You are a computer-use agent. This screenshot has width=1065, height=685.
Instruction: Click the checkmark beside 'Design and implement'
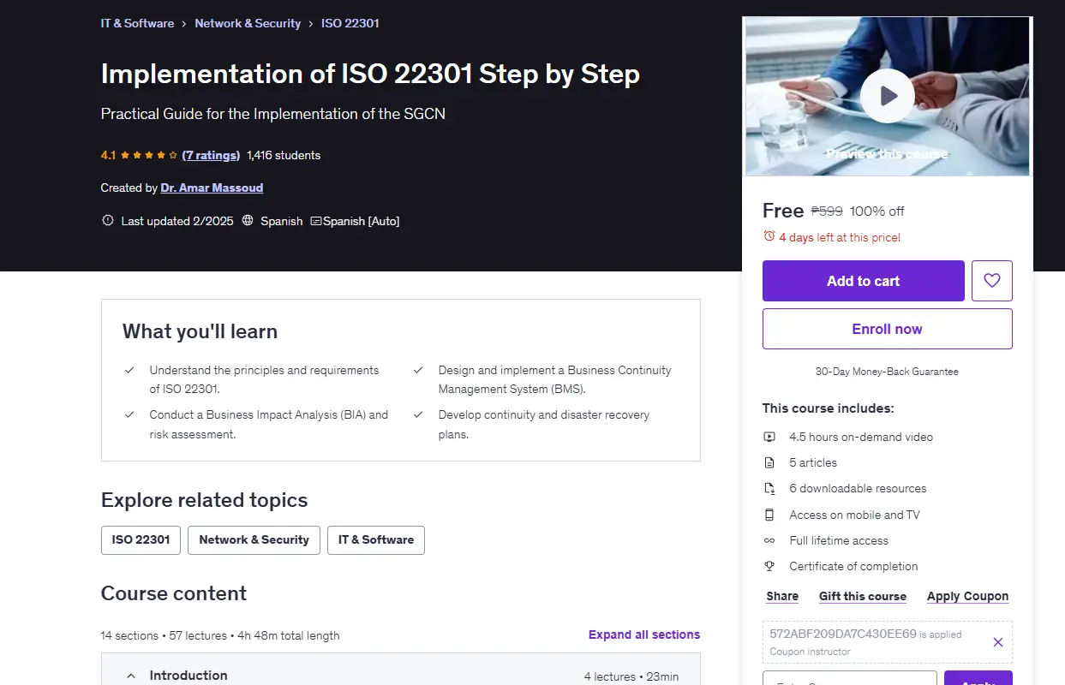(418, 370)
